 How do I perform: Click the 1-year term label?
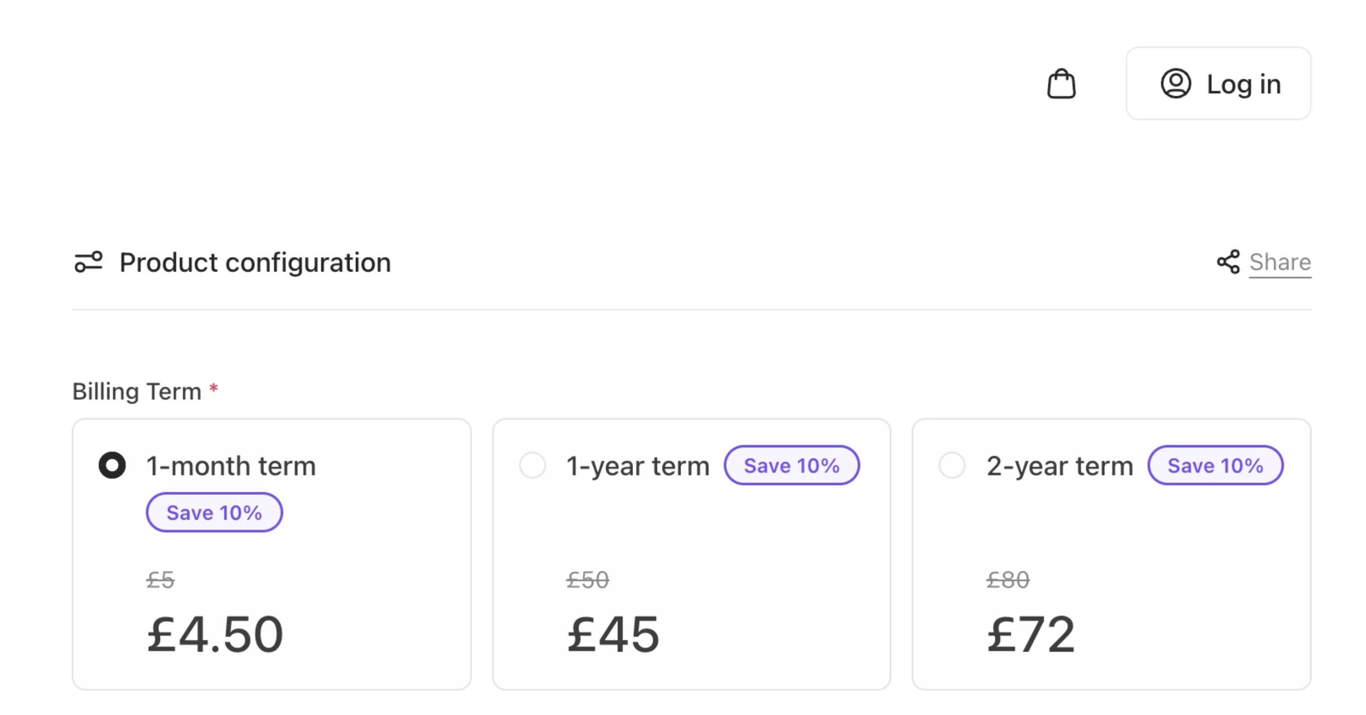click(x=638, y=466)
